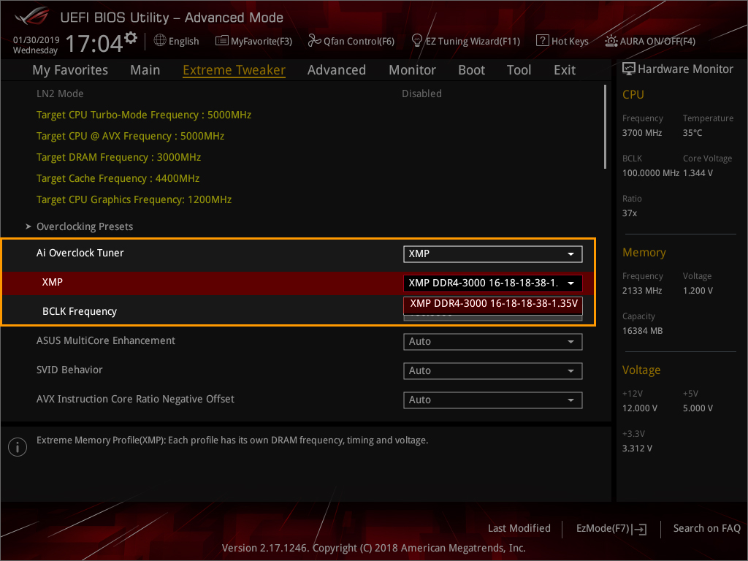Open the XMP profile dropdown
Screen dimensions: 748x561
coord(493,283)
